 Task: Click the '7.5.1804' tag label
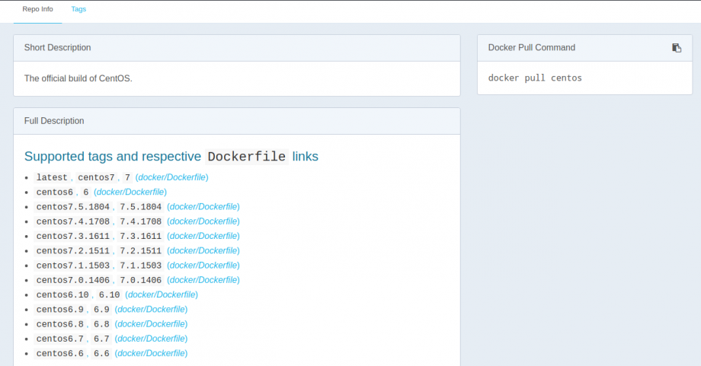pyautogui.click(x=140, y=207)
